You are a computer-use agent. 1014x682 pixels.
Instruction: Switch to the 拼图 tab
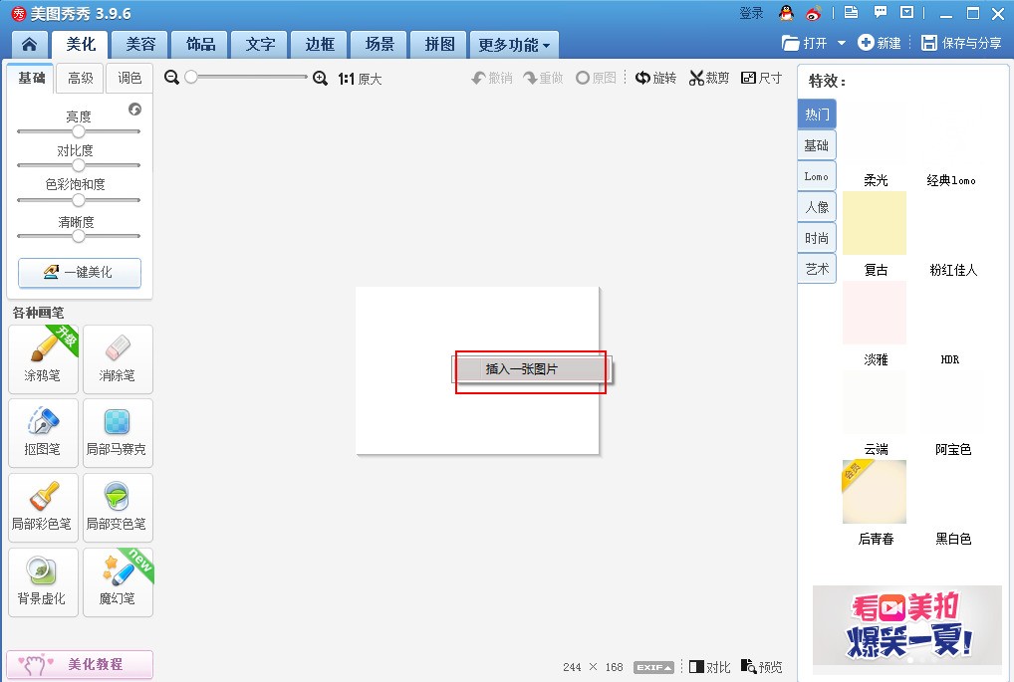pos(439,44)
